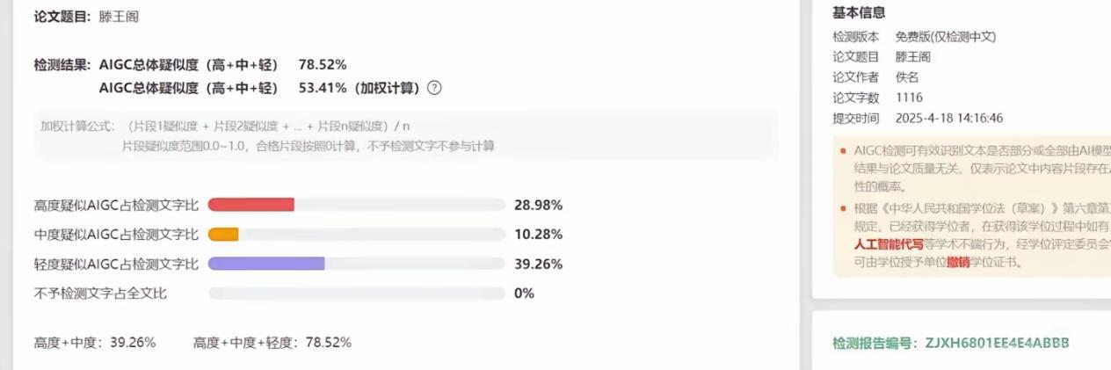Select report number ZJXH6801EE4E4ABBB
1111x370 pixels.
[x=997, y=343]
